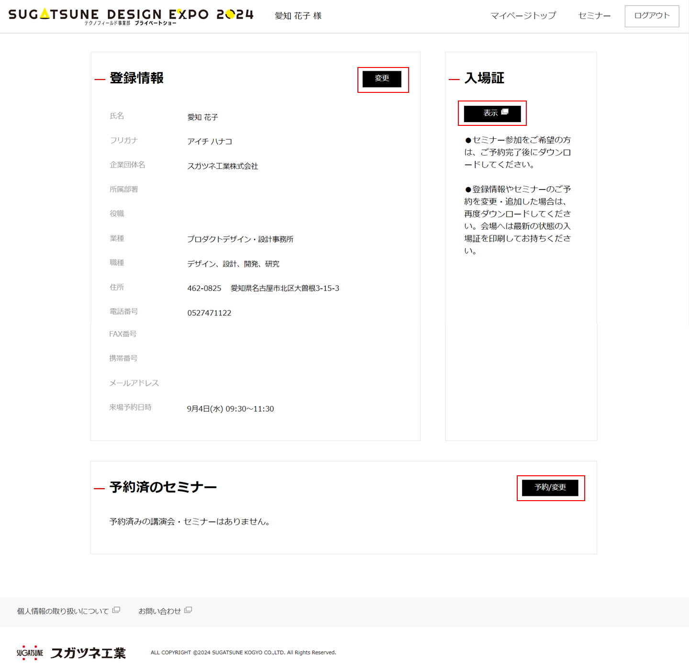Select the furigana value アイチ ハナコ
The height and width of the screenshot is (672, 689).
[x=210, y=142]
